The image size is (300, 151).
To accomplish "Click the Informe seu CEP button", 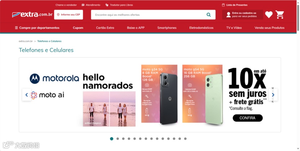I will (x=69, y=15).
